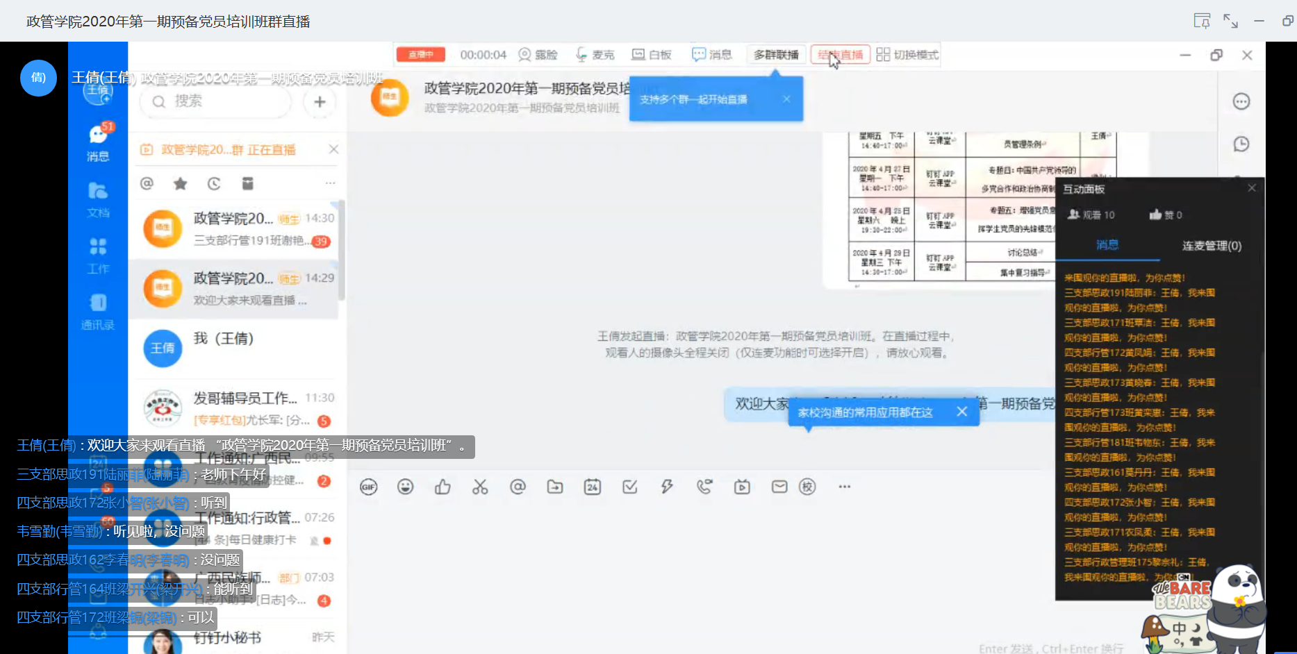The width and height of the screenshot is (1297, 654).
Task: Open the 消息 panel from live toolbar
Action: pyautogui.click(x=712, y=55)
